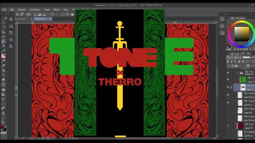Click the Open folder icon in command bar
The image size is (255, 143).
(39, 14)
